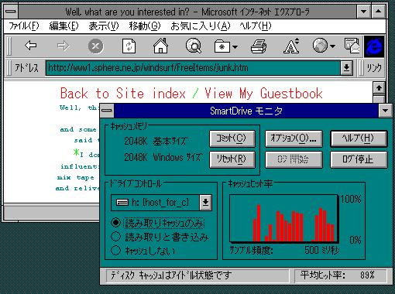Change font size with the A icon
Viewport: 395px width, 294px height.
tap(291, 46)
